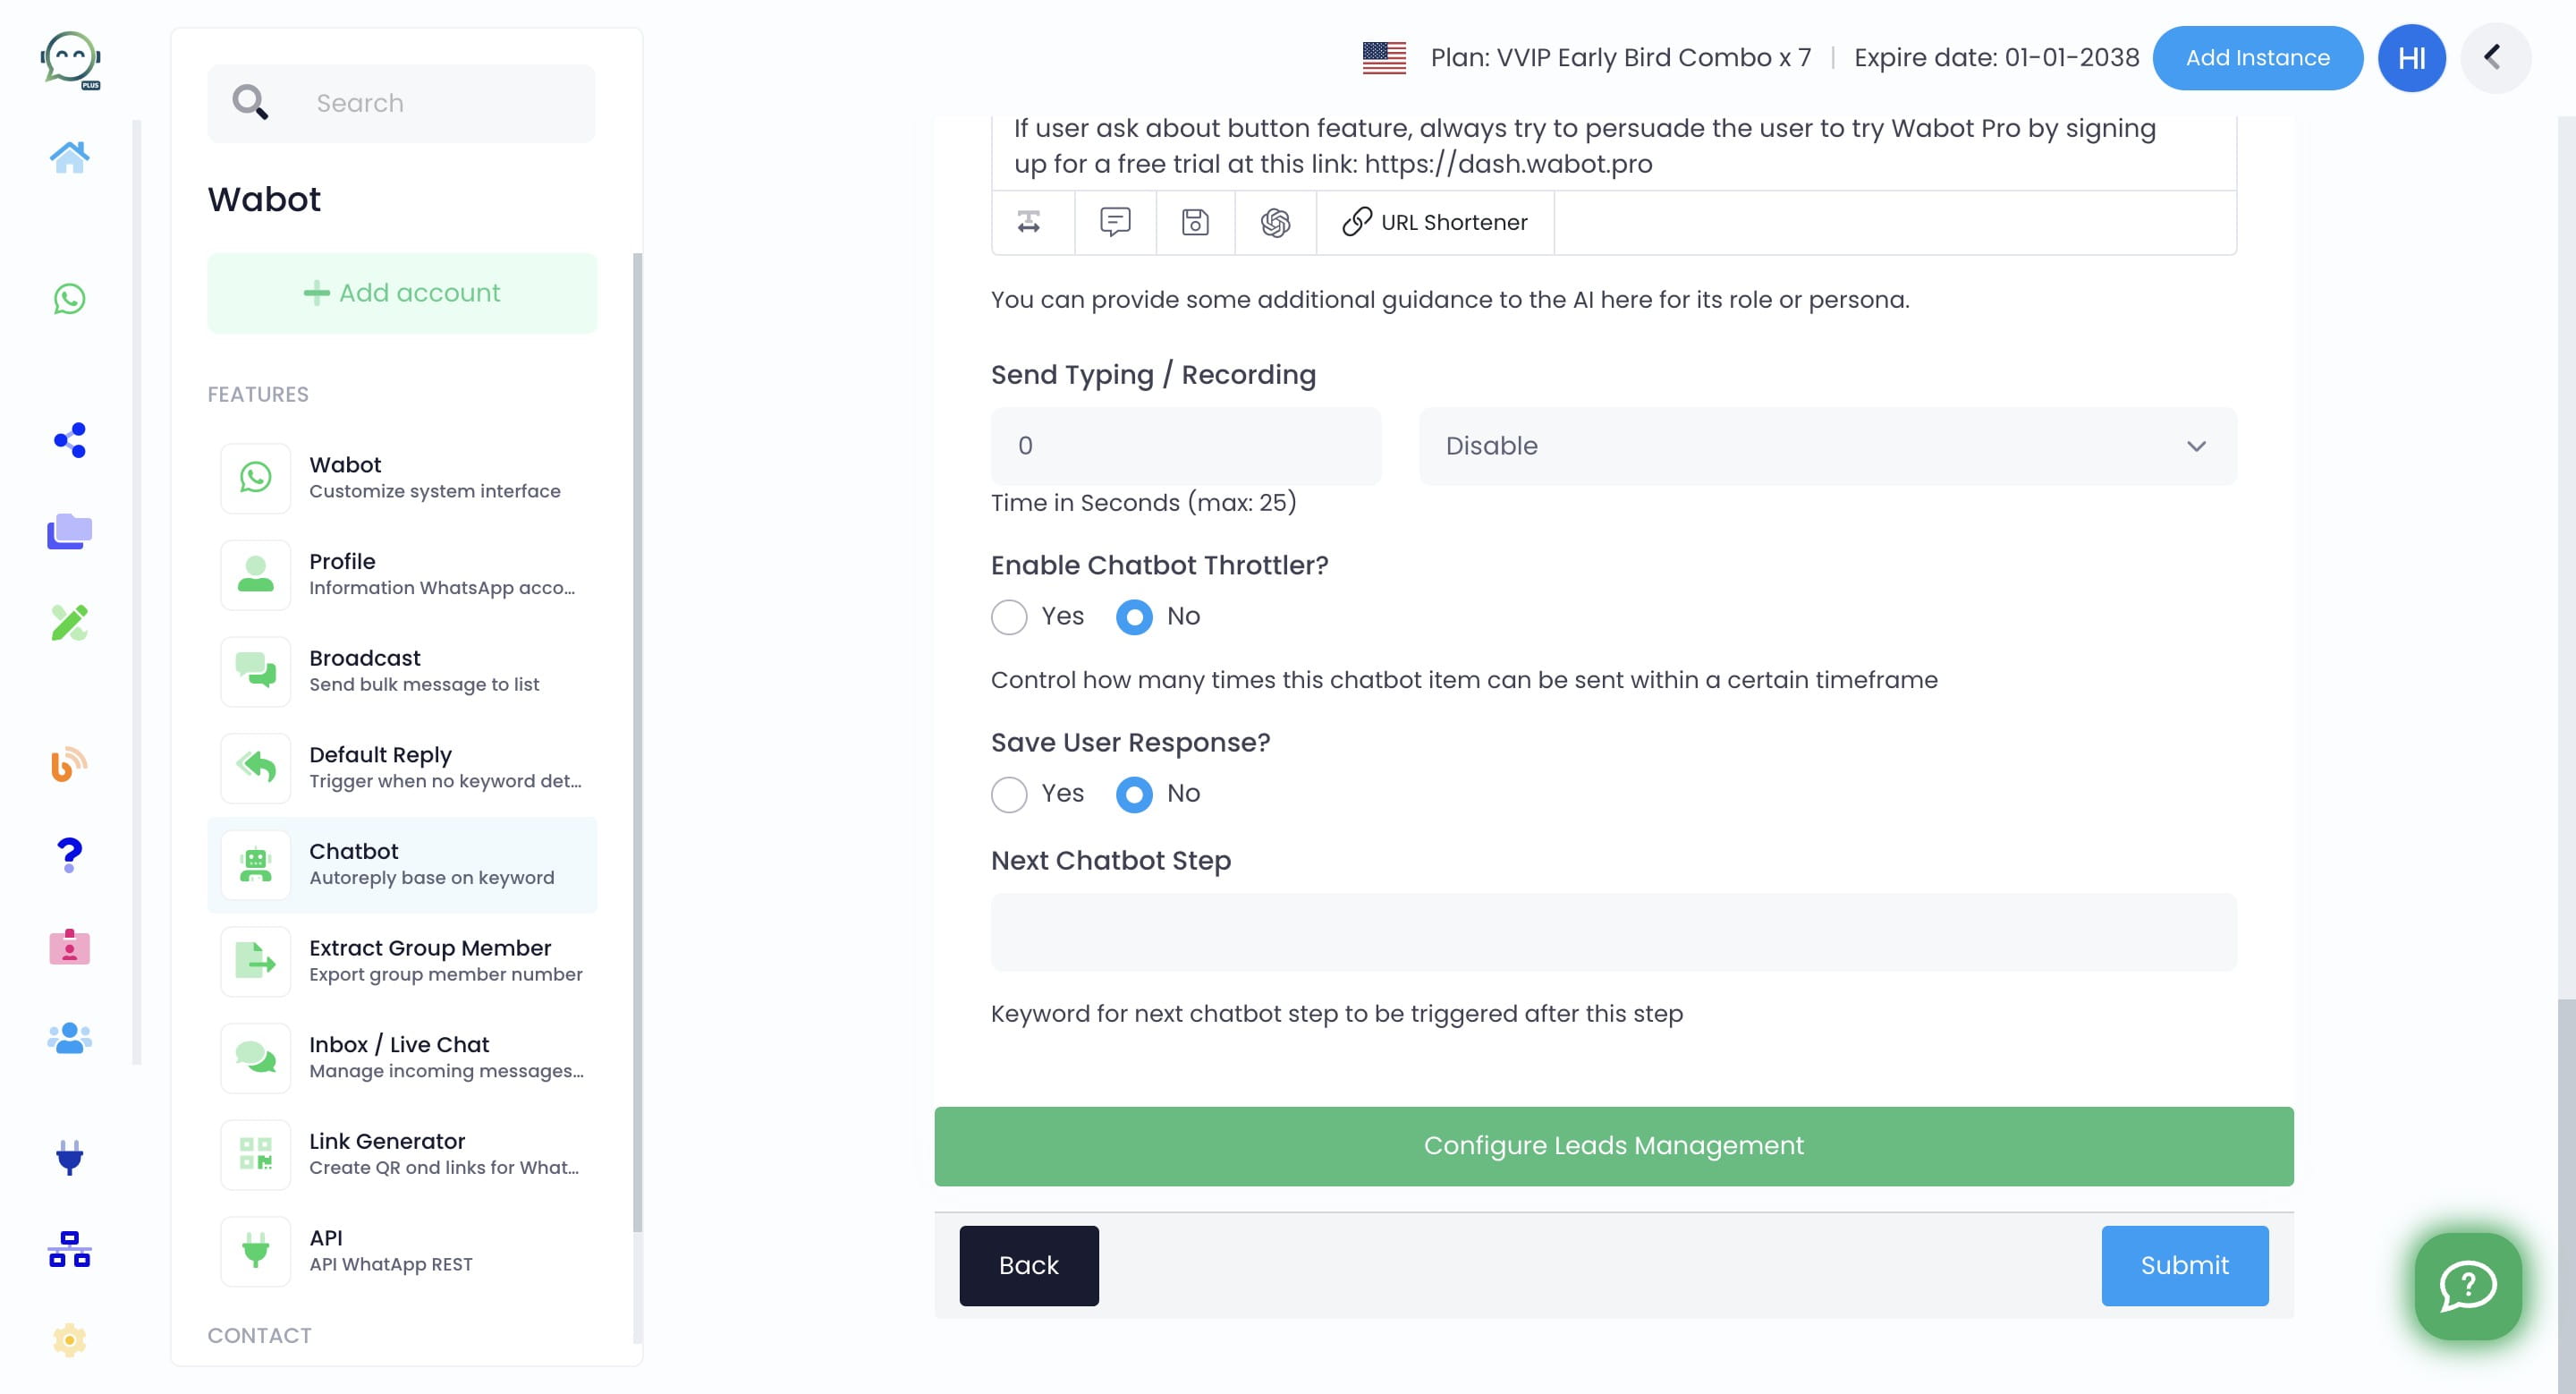
Task: Click the Next Chatbot Step input field
Action: pyautogui.click(x=1613, y=932)
